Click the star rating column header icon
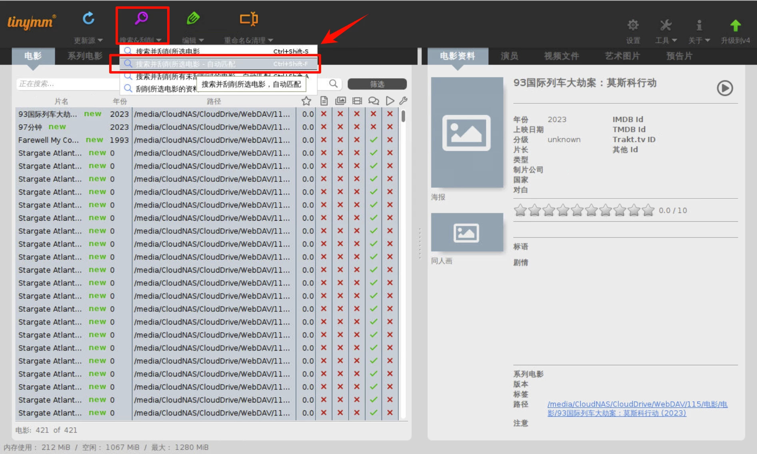This screenshot has height=454, width=757. [x=306, y=101]
